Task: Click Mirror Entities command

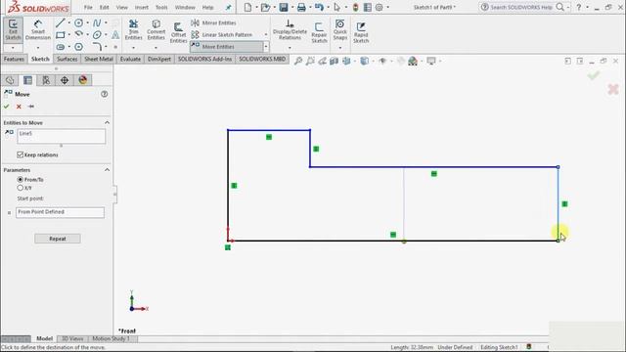Action: point(213,23)
